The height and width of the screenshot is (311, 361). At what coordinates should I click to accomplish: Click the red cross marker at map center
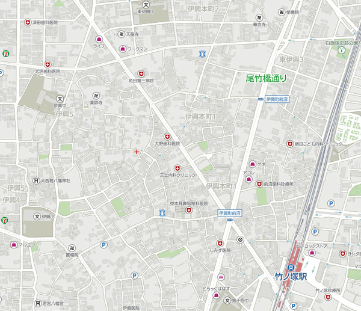[137, 152]
